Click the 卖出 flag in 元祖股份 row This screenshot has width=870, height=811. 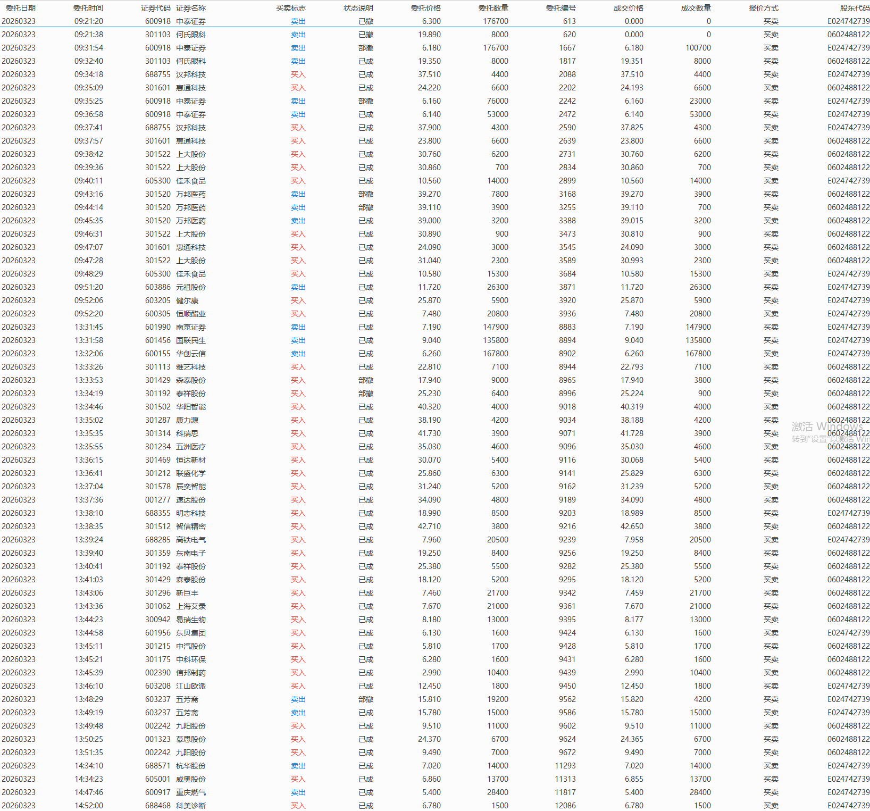(x=298, y=287)
